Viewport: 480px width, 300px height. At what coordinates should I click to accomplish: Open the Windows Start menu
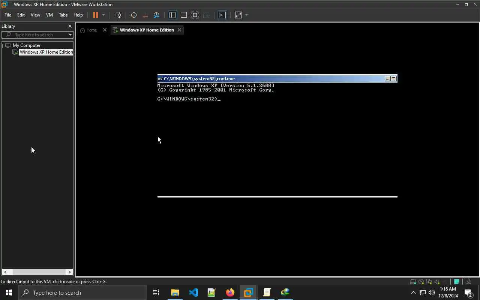click(x=9, y=292)
